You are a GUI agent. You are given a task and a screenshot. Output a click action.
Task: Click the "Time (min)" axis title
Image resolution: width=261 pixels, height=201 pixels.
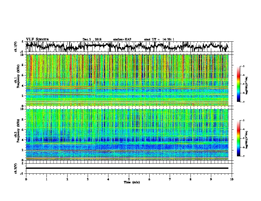tap(132, 182)
